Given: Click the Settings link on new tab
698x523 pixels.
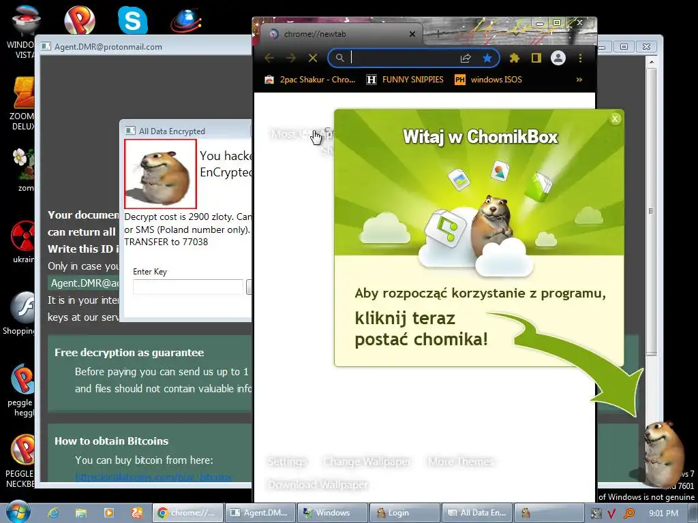Looking at the screenshot, I should coord(287,462).
